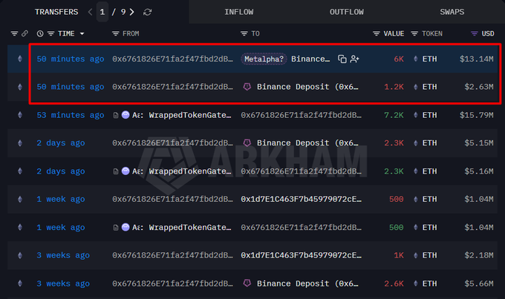Click Aave icon in green 500 row
Viewport: 505px width, 299px height.
click(x=126, y=227)
